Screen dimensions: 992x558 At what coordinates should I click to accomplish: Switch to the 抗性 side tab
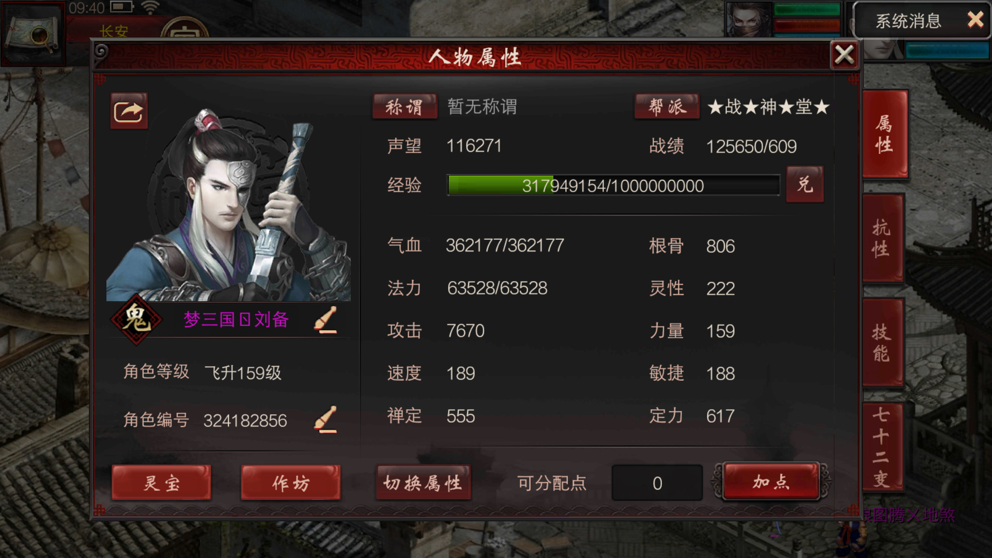tap(883, 239)
